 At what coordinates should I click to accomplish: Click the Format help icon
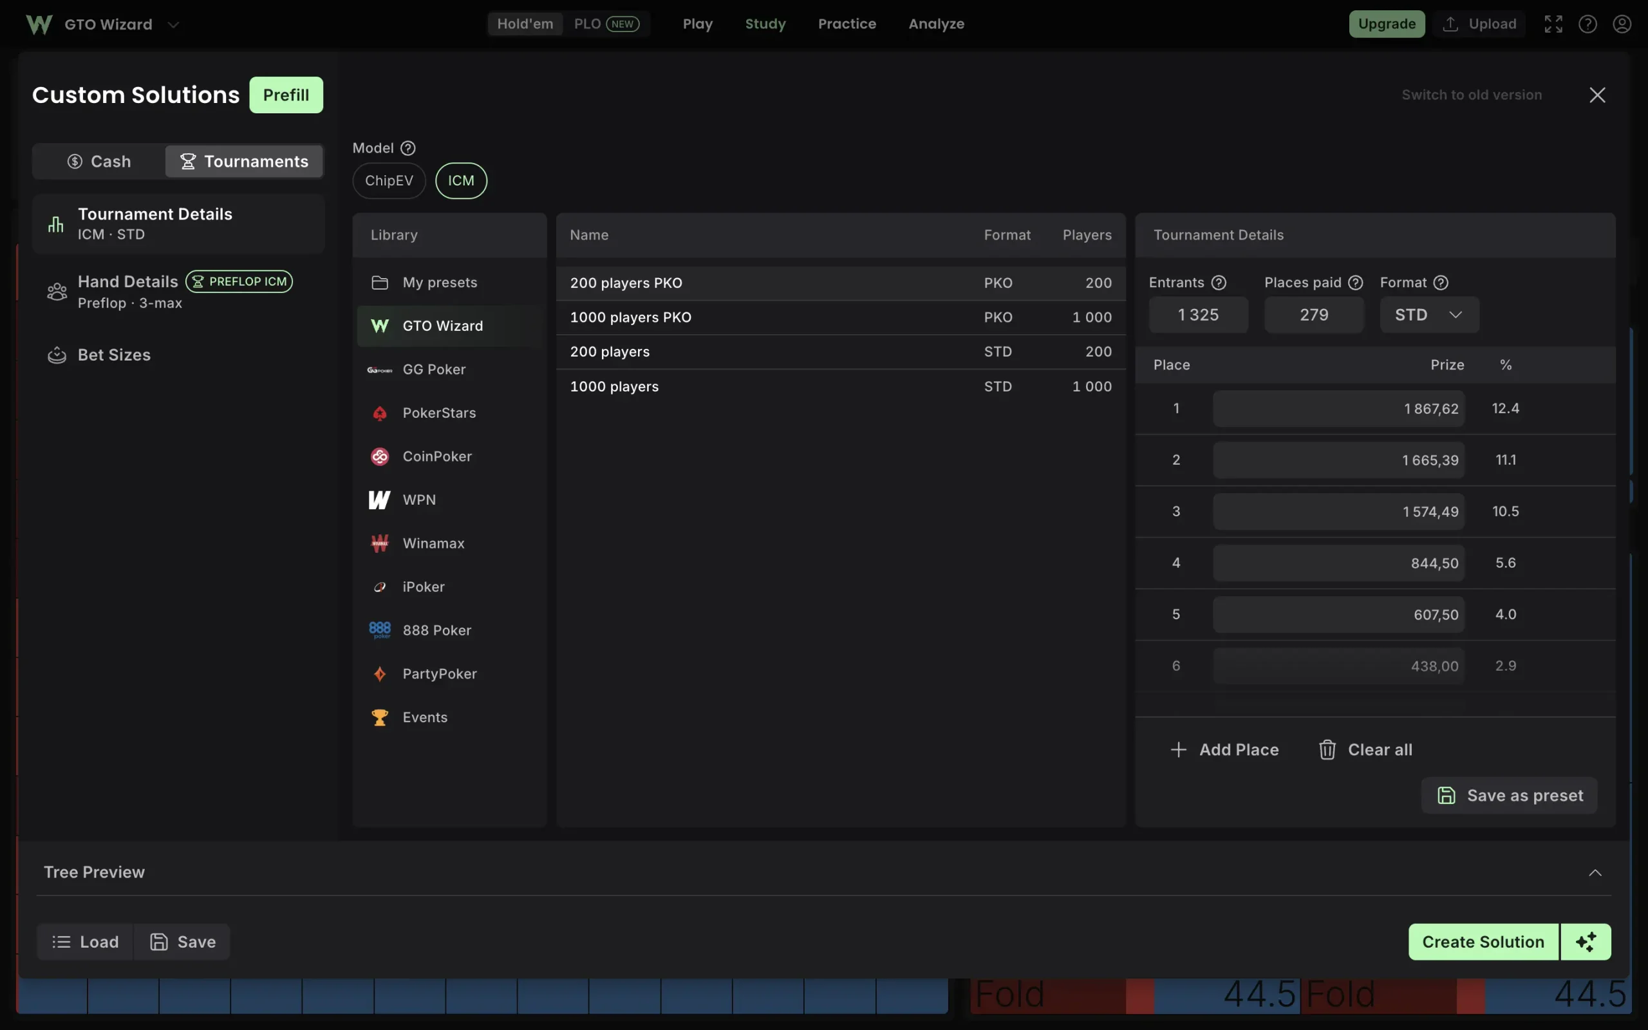(1441, 283)
